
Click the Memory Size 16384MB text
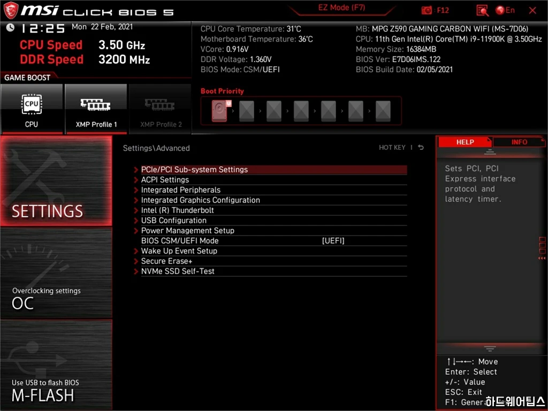pyautogui.click(x=396, y=49)
